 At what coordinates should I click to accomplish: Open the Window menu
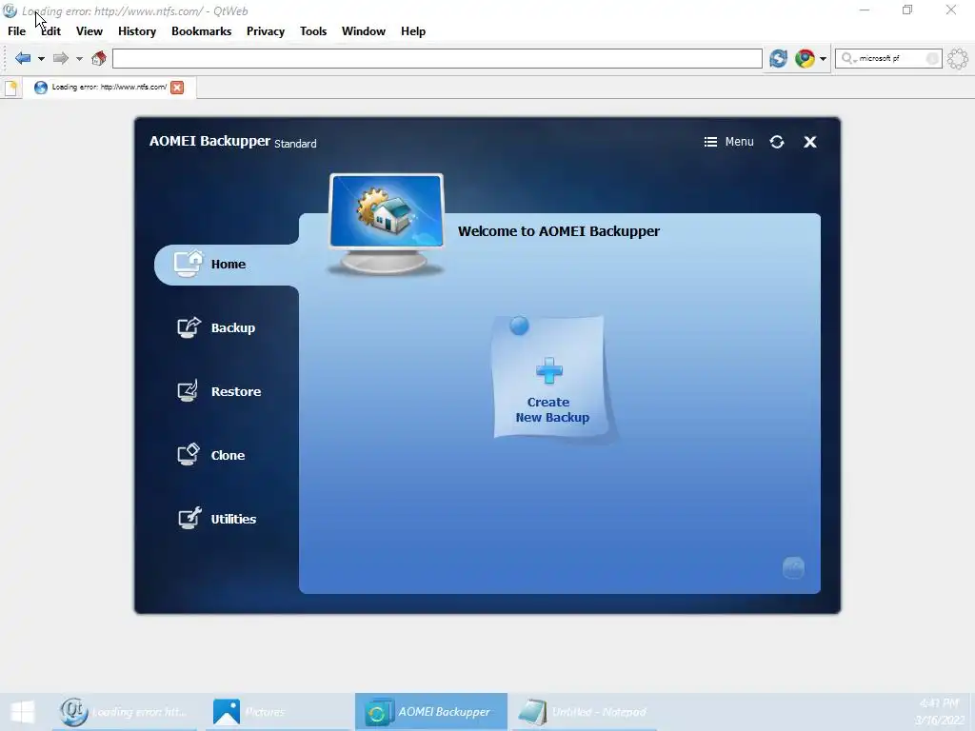[x=363, y=31]
